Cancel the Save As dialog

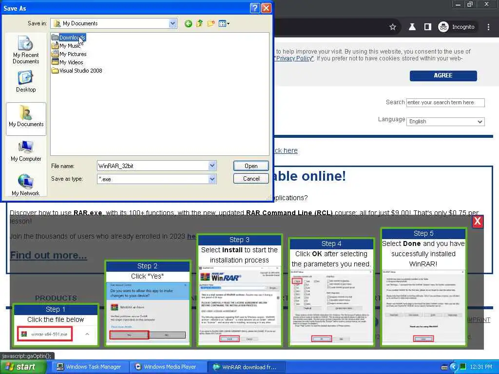[x=251, y=179]
